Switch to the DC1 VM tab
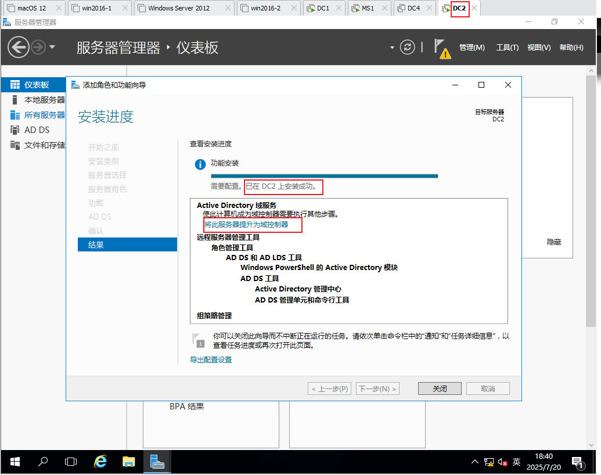 pyautogui.click(x=323, y=8)
